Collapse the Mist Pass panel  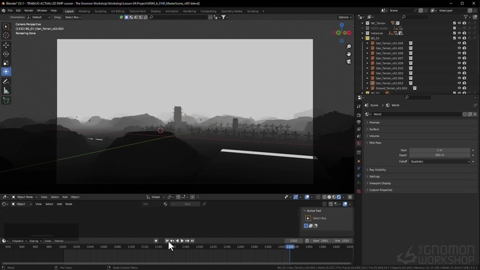[x=374, y=143]
